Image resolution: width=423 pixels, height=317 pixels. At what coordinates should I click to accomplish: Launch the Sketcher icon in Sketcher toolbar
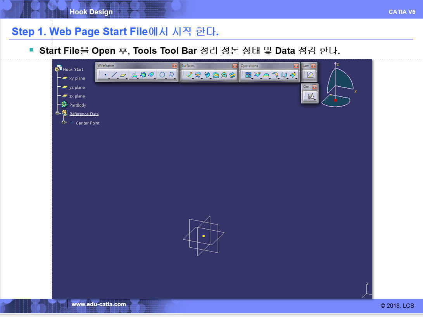pyautogui.click(x=311, y=97)
